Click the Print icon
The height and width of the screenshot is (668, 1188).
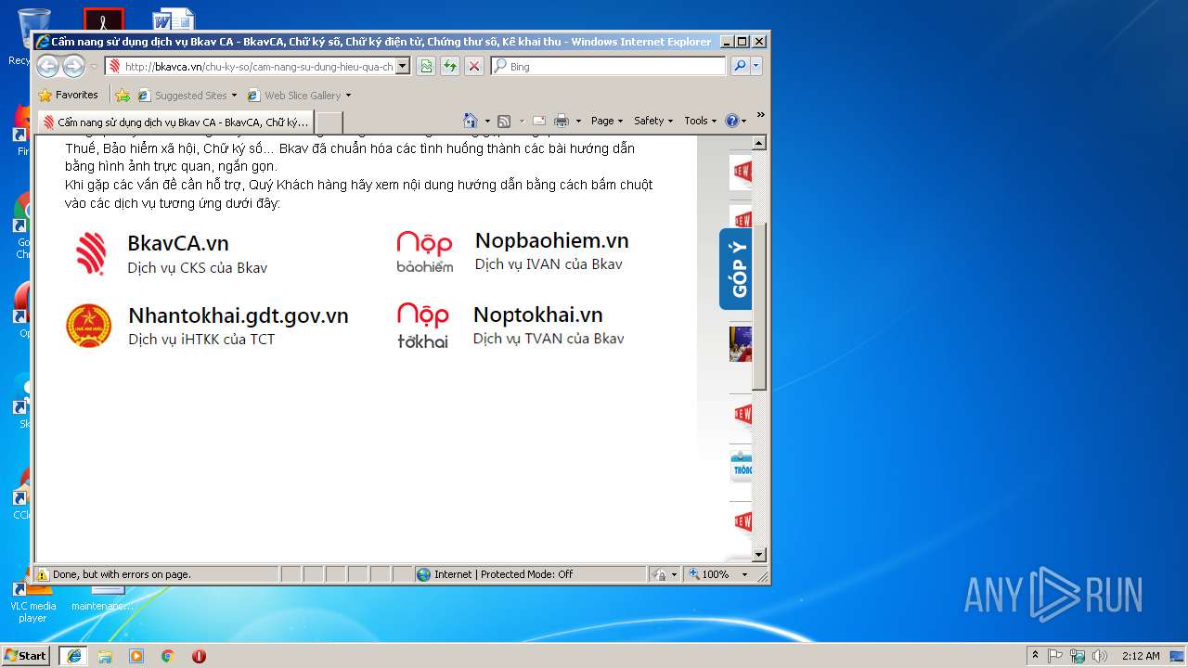(x=562, y=121)
